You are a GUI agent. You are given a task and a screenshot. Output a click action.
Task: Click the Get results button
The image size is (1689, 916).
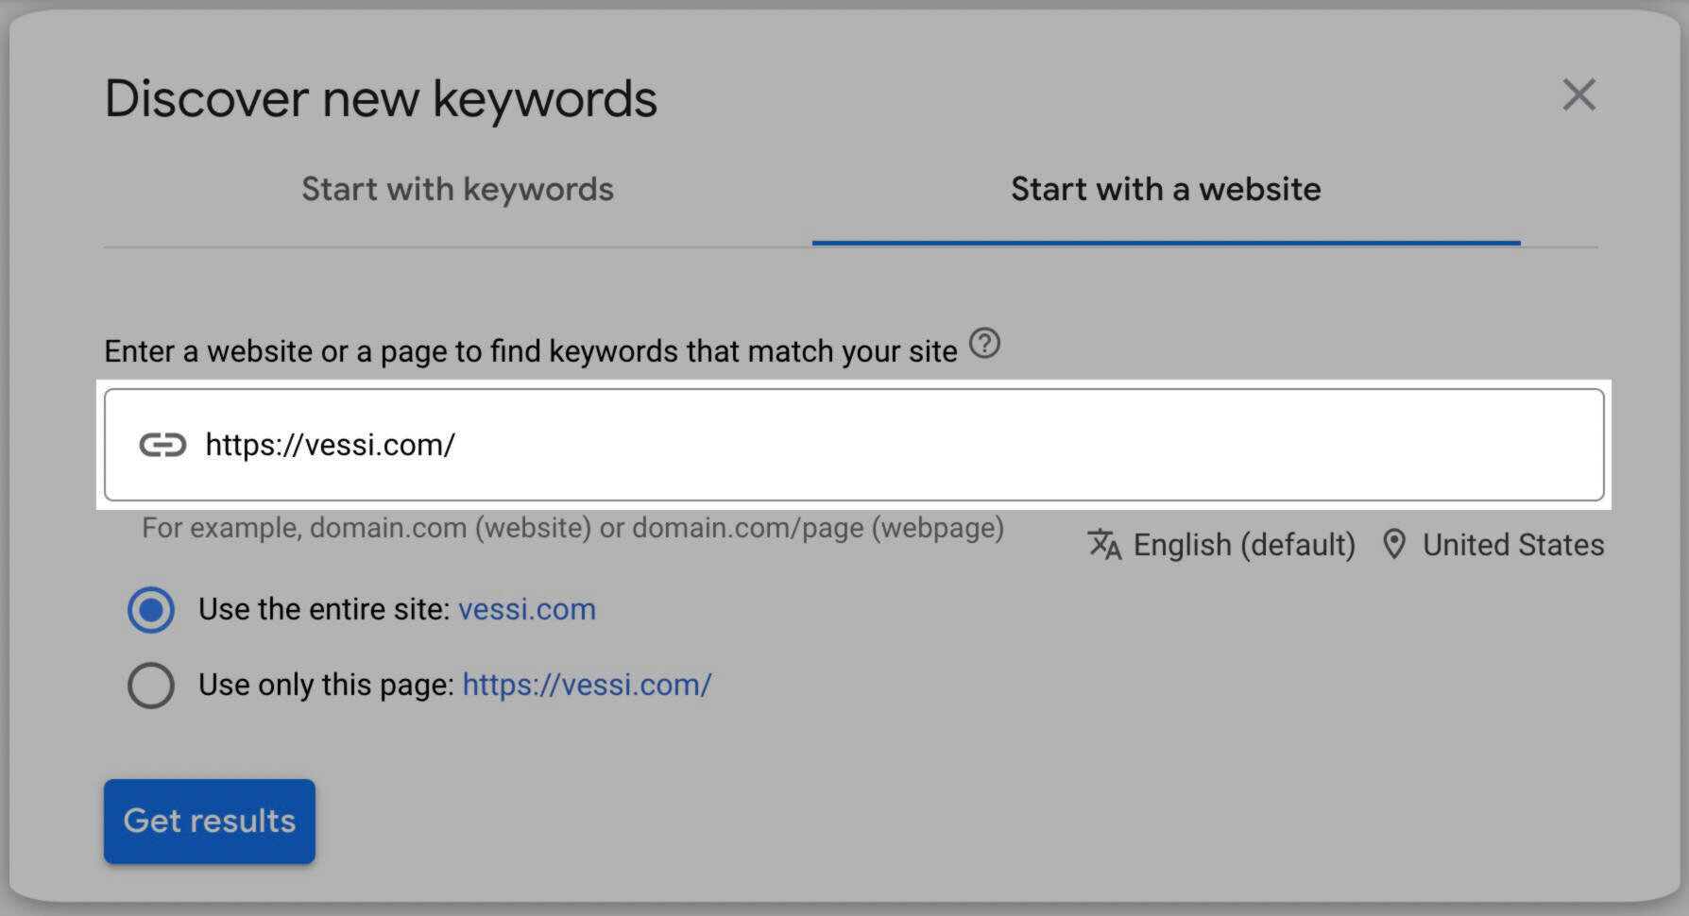point(210,821)
